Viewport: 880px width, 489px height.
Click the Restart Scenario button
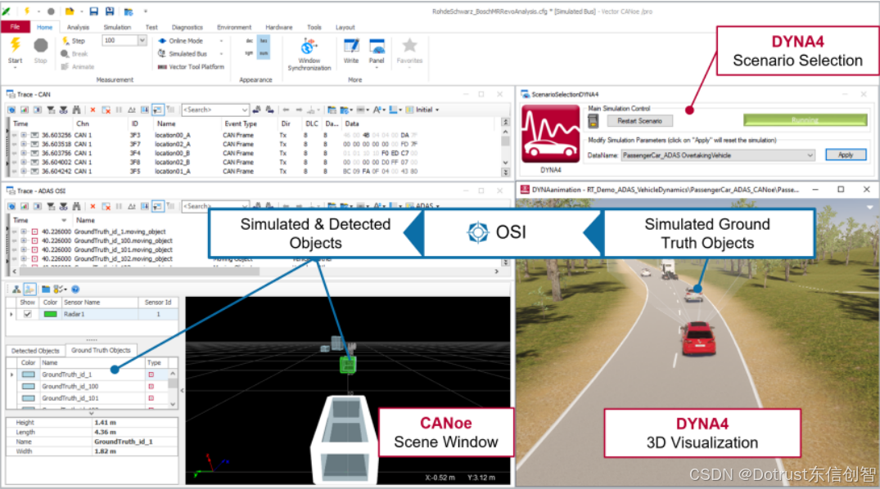(640, 120)
